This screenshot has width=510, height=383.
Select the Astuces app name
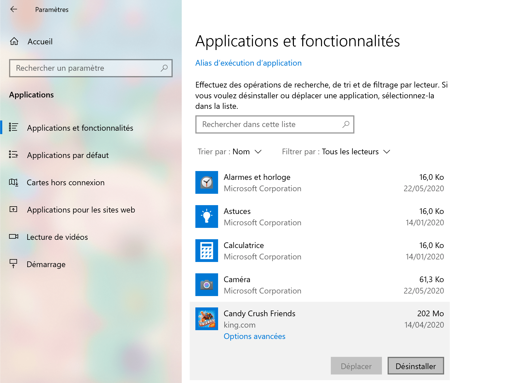point(237,211)
